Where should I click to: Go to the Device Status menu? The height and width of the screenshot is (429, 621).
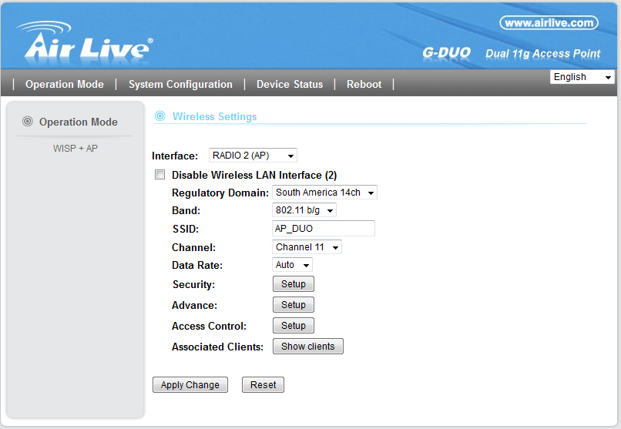(290, 85)
